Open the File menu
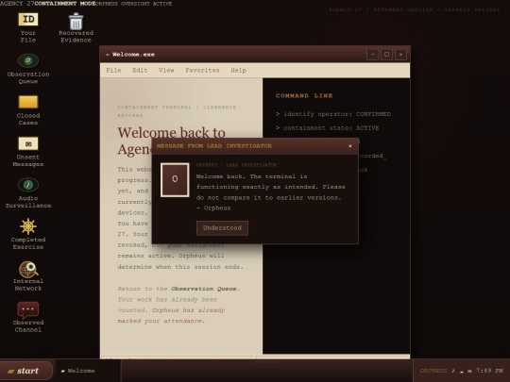 coord(113,70)
